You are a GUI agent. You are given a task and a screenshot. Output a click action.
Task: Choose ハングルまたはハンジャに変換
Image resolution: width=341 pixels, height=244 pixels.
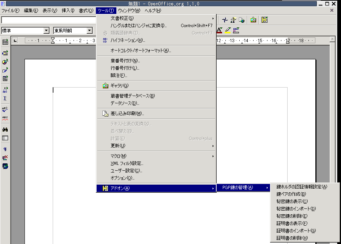156,26
